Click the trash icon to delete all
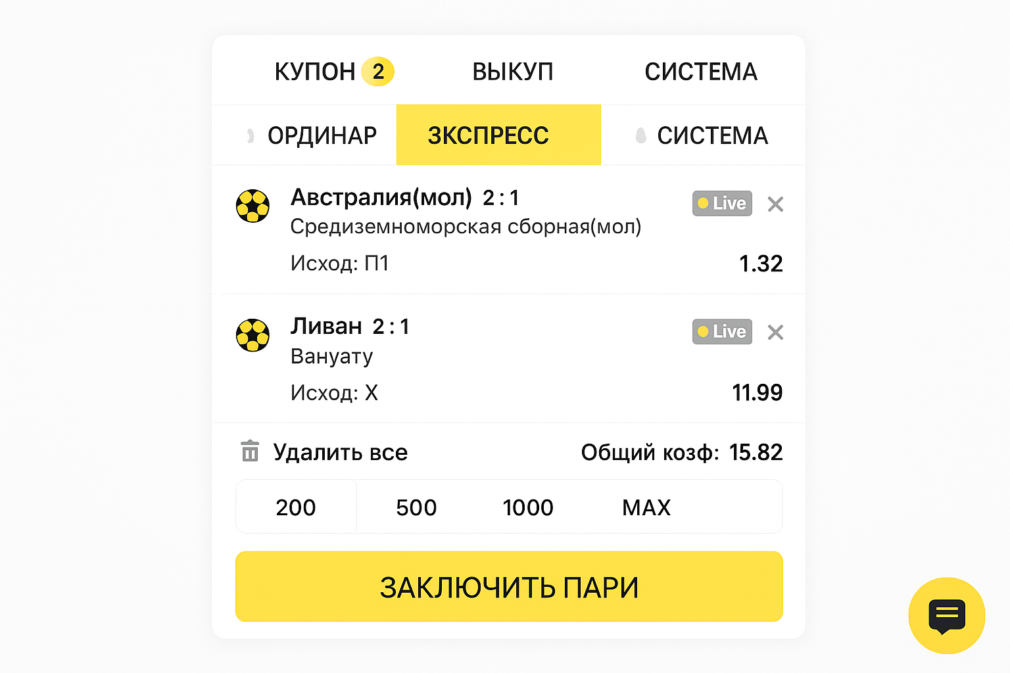This screenshot has width=1010, height=673. (x=250, y=452)
